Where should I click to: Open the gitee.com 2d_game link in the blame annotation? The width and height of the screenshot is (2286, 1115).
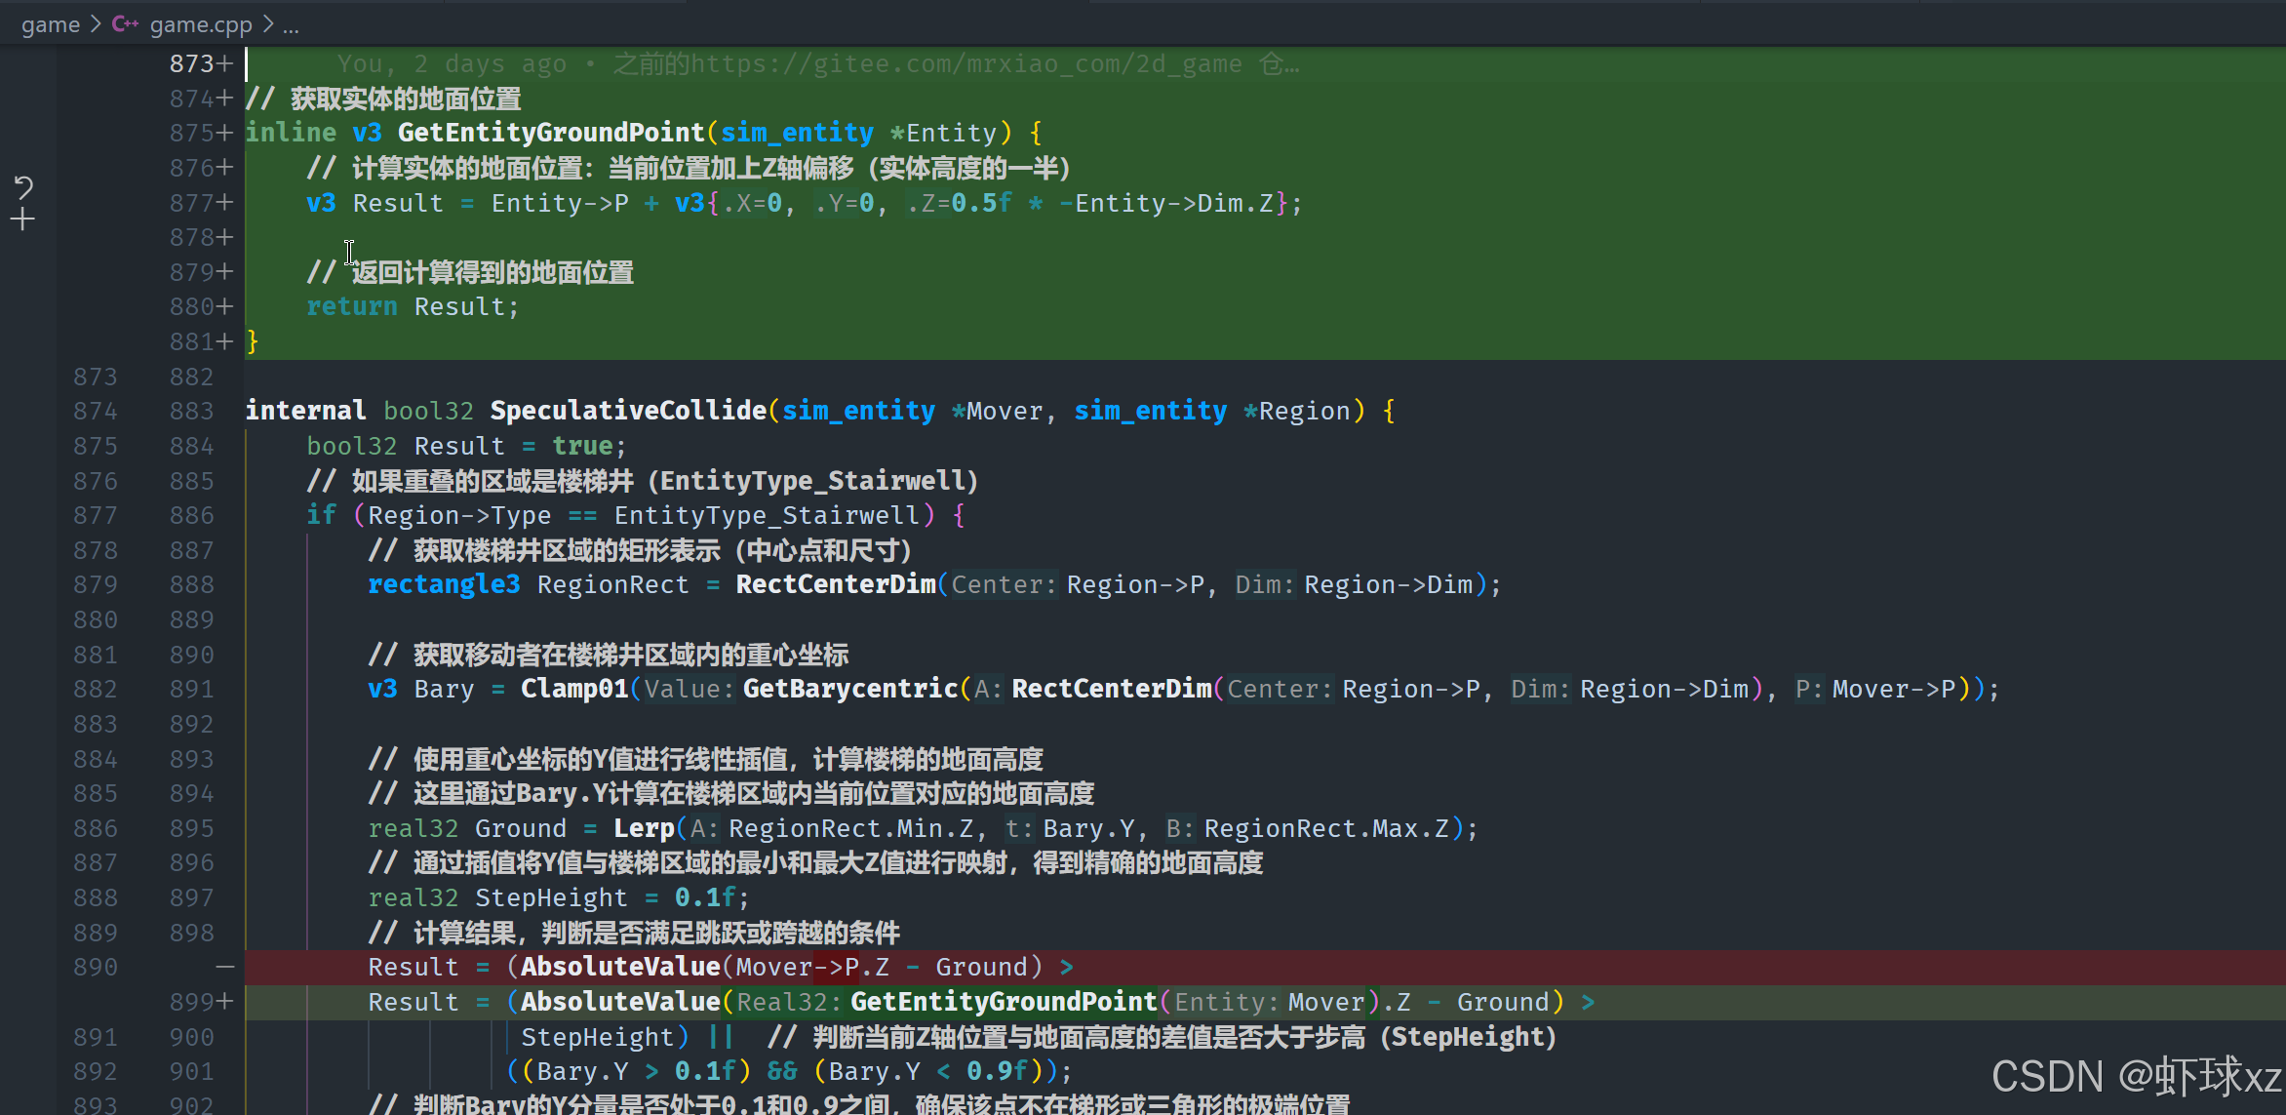(966, 64)
